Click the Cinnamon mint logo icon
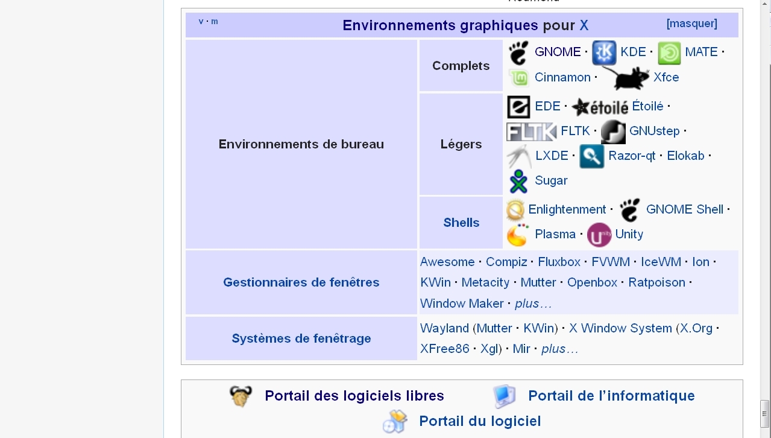This screenshot has width=771, height=438. pos(518,78)
